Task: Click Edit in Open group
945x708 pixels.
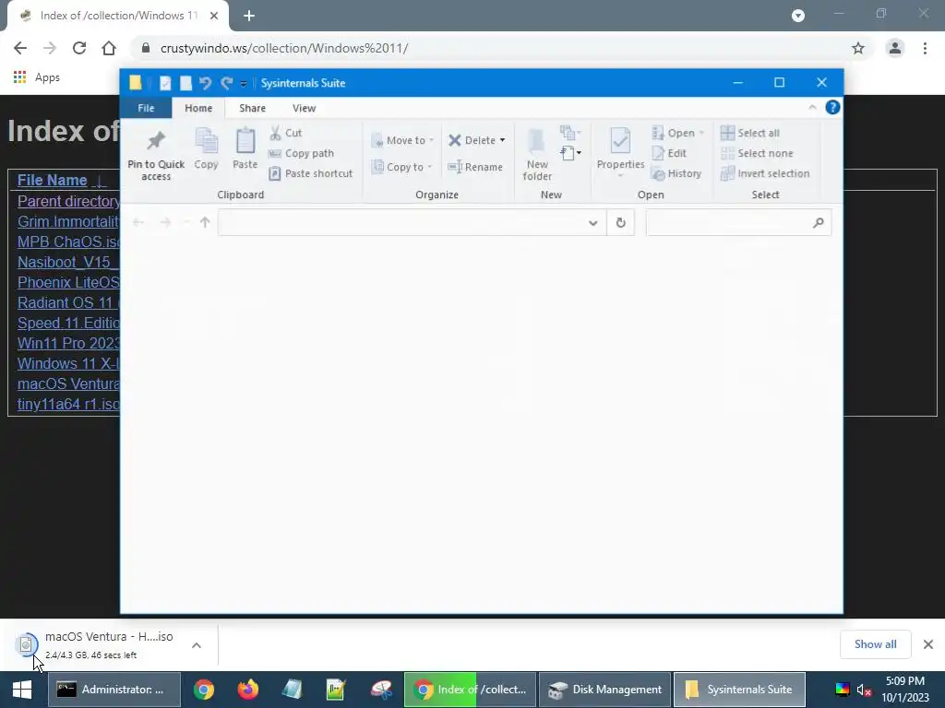Action: [x=670, y=154]
